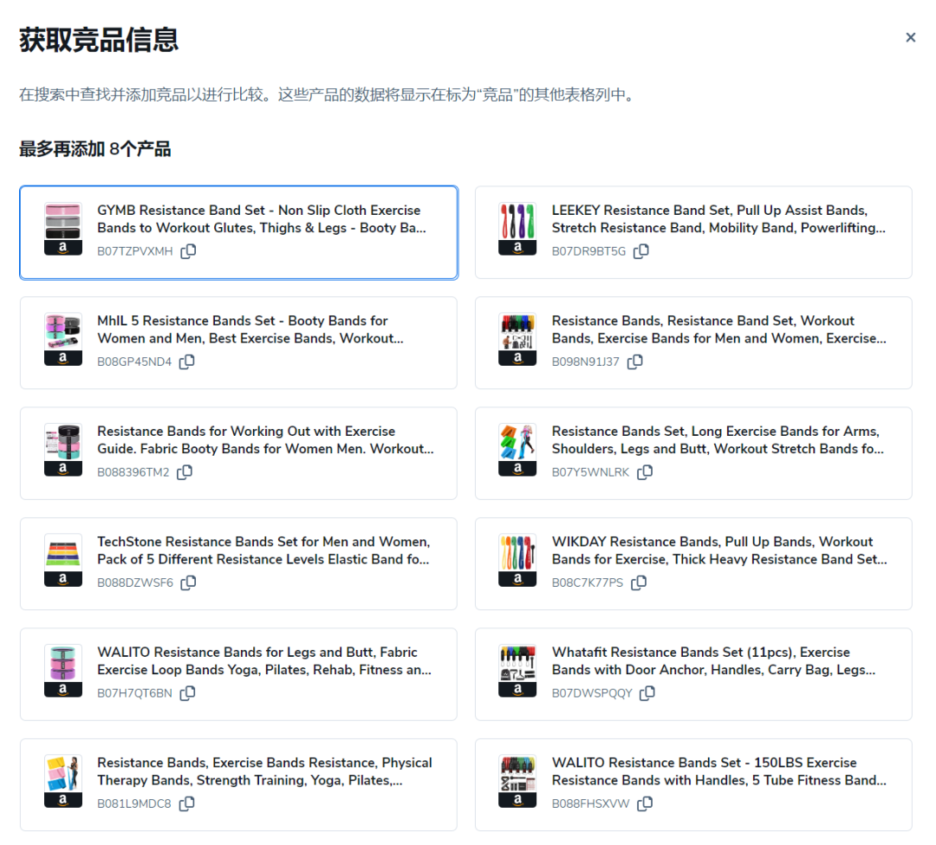Open MhIL 5 Resistance Bands thumbnail
This screenshot has height=845, width=936.
(x=63, y=339)
